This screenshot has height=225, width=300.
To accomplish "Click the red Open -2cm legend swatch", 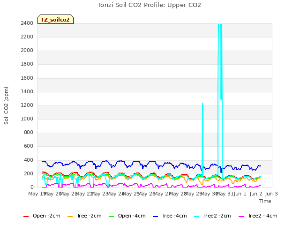I will tap(26, 217).
